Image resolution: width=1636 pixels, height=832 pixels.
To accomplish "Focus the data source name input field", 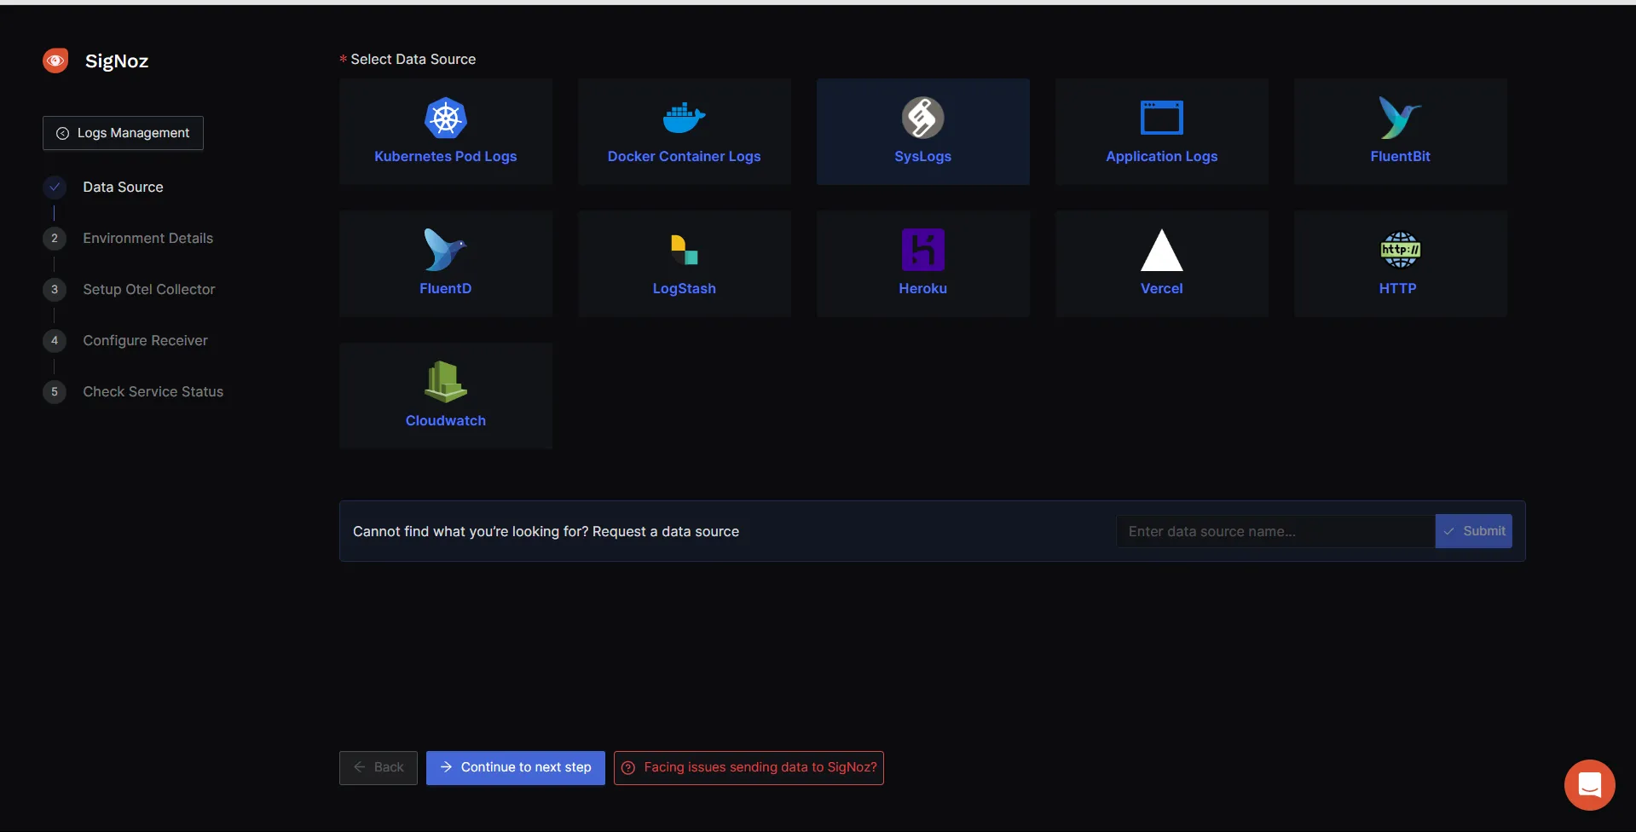I will point(1275,531).
